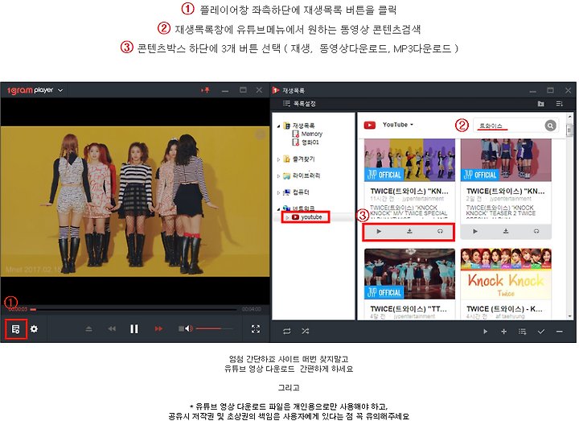Click the TWICE(트와이스) "TT... title

pos(409,308)
